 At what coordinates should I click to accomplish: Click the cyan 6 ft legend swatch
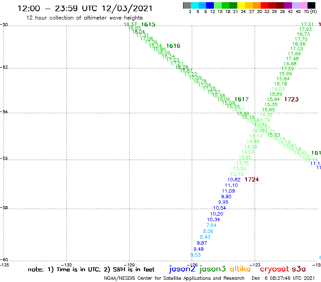point(194,5)
